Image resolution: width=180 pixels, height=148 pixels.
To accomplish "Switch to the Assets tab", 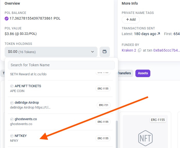I will pos(143,73).
